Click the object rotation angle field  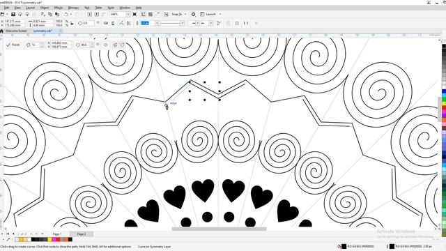tap(88, 23)
